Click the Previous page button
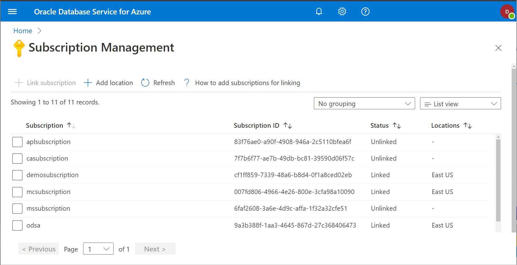The width and height of the screenshot is (517, 265). pyautogui.click(x=39, y=249)
